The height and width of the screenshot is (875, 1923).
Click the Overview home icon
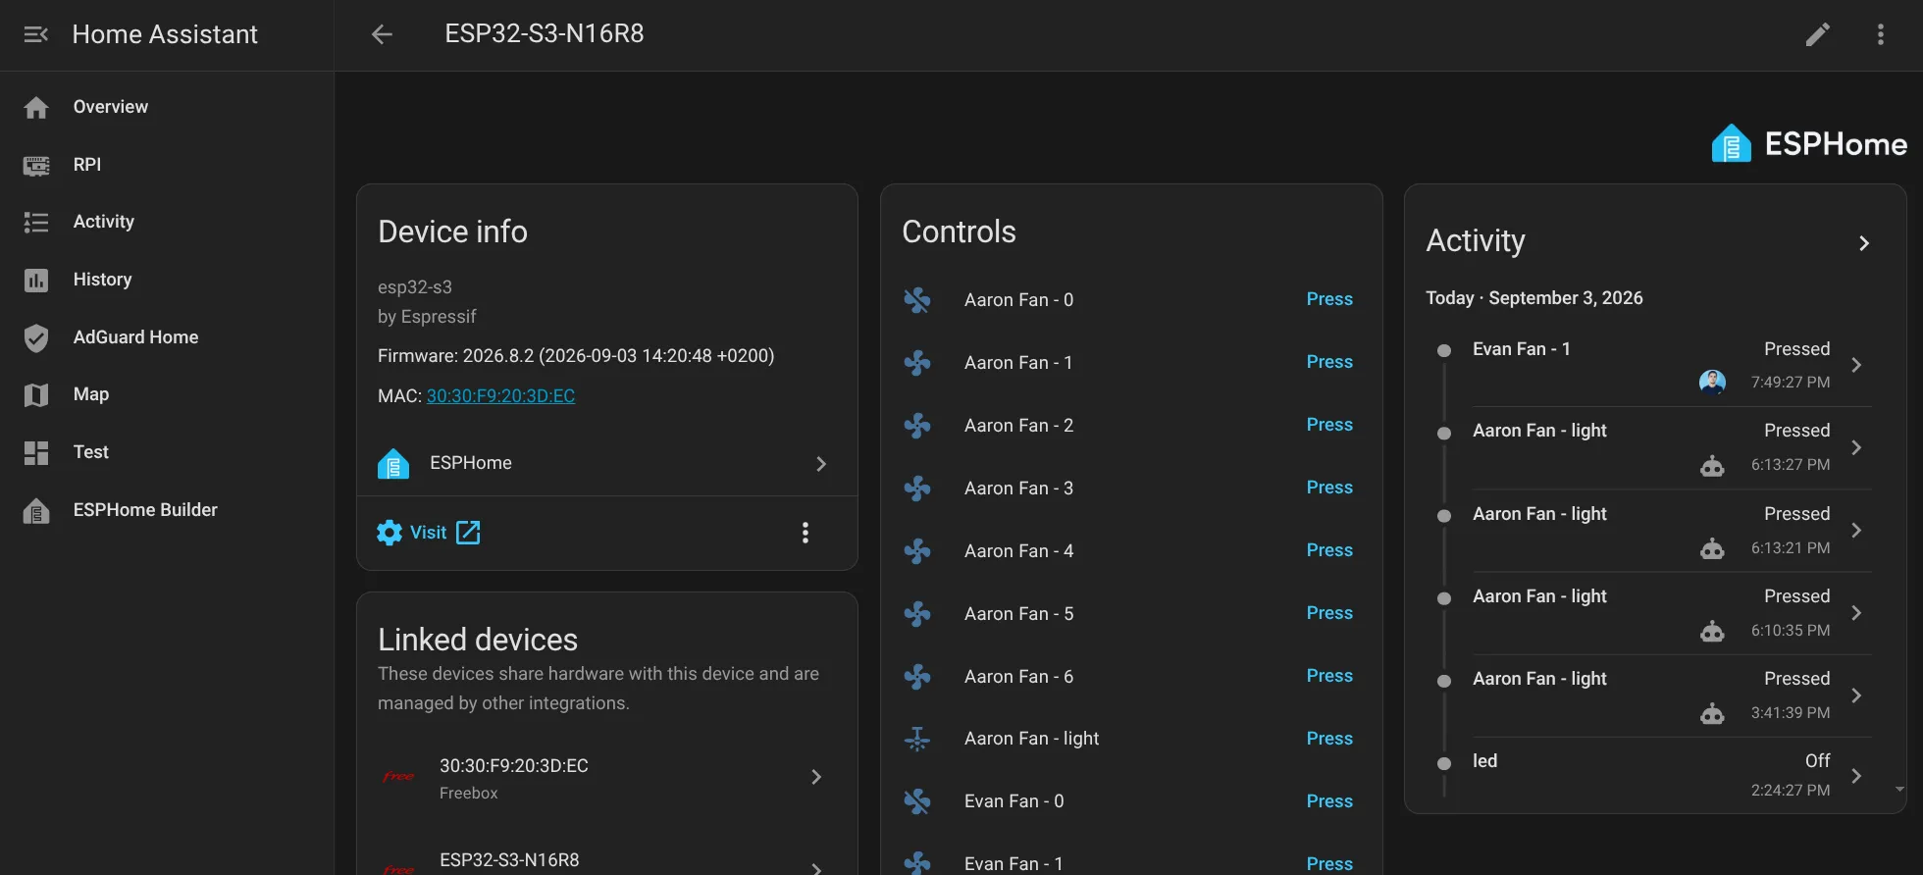(36, 107)
